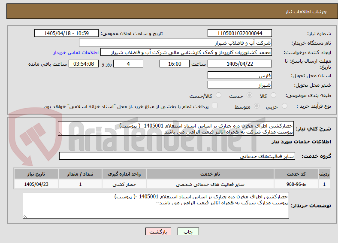
Task: Select the خدمت radio option
Action: 249,95
